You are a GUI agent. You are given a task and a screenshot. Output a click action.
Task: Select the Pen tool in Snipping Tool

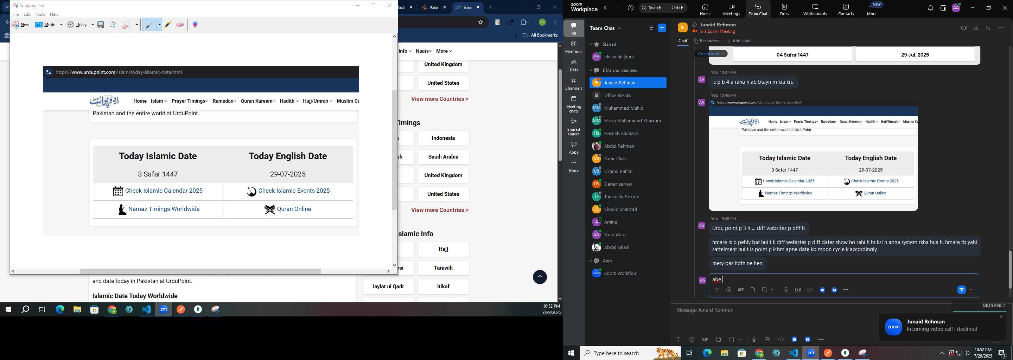(149, 25)
